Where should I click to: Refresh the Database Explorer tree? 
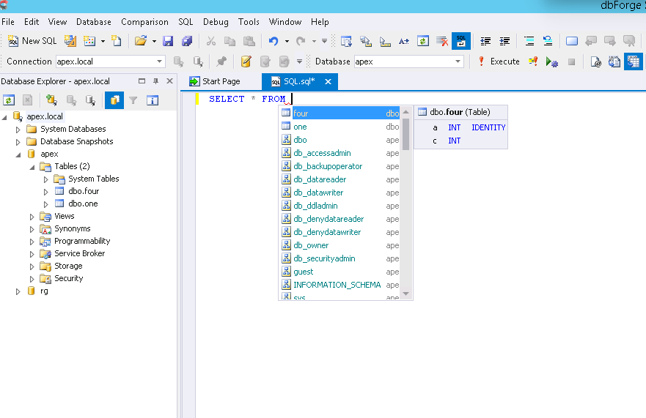coord(9,100)
